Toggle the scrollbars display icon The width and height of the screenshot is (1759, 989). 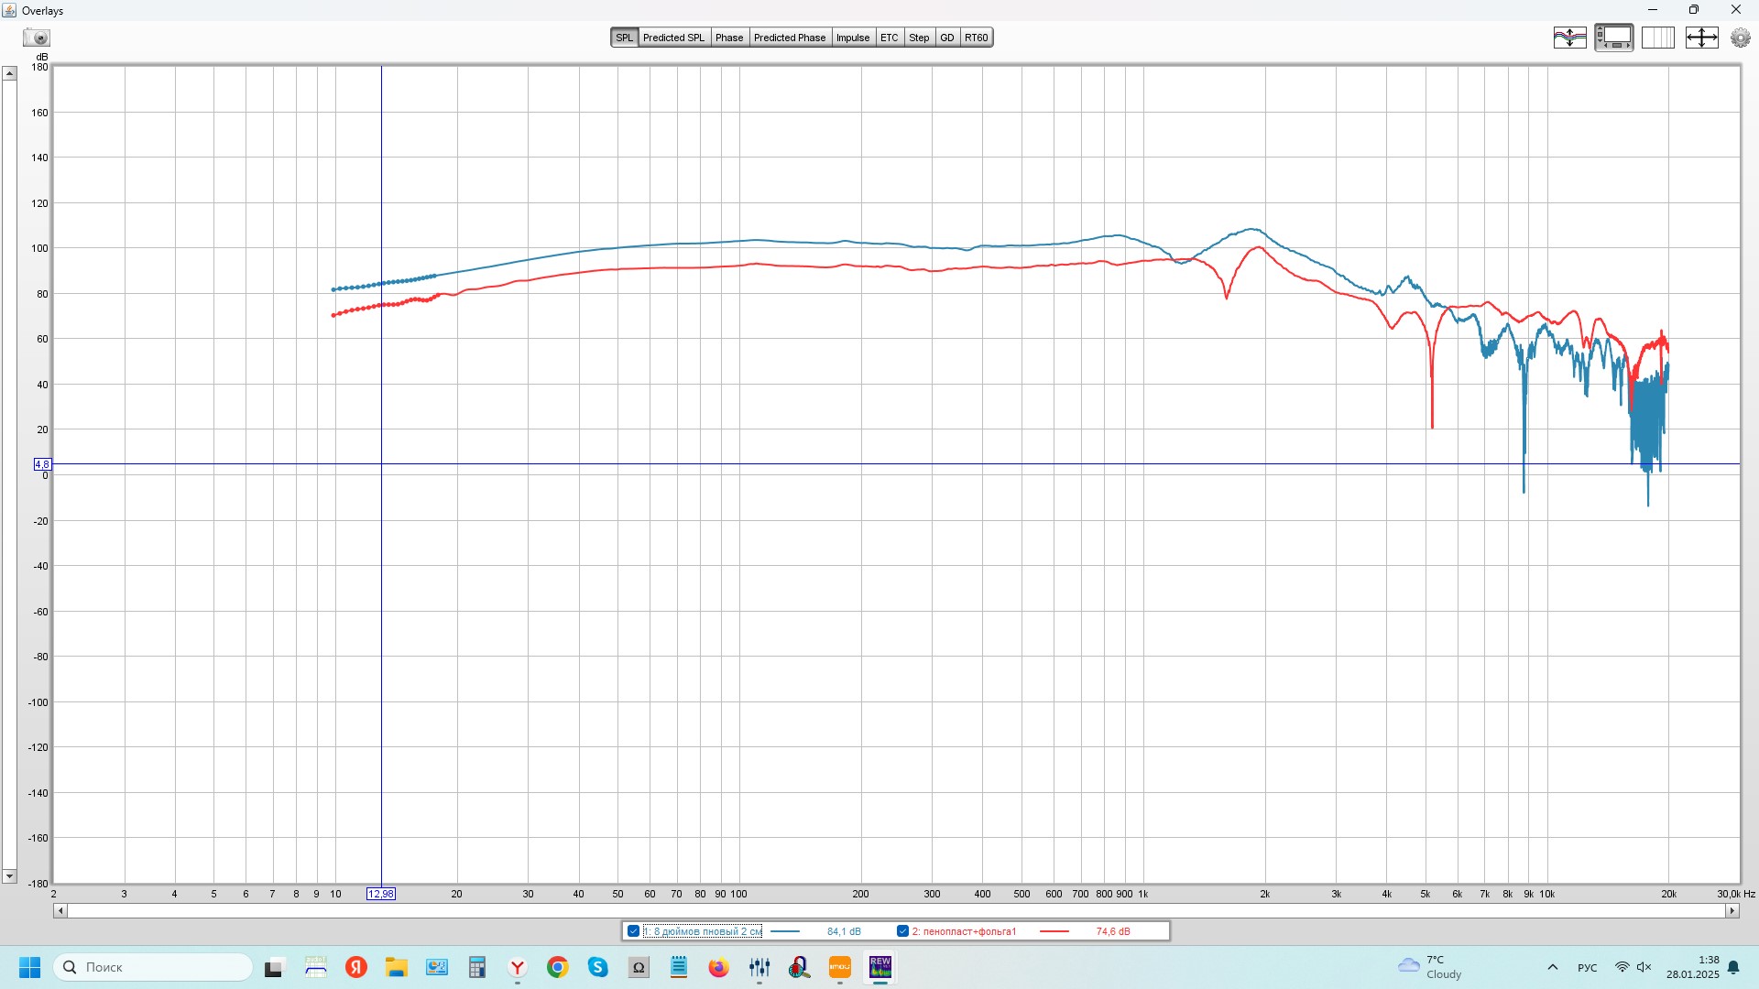pyautogui.click(x=1613, y=38)
